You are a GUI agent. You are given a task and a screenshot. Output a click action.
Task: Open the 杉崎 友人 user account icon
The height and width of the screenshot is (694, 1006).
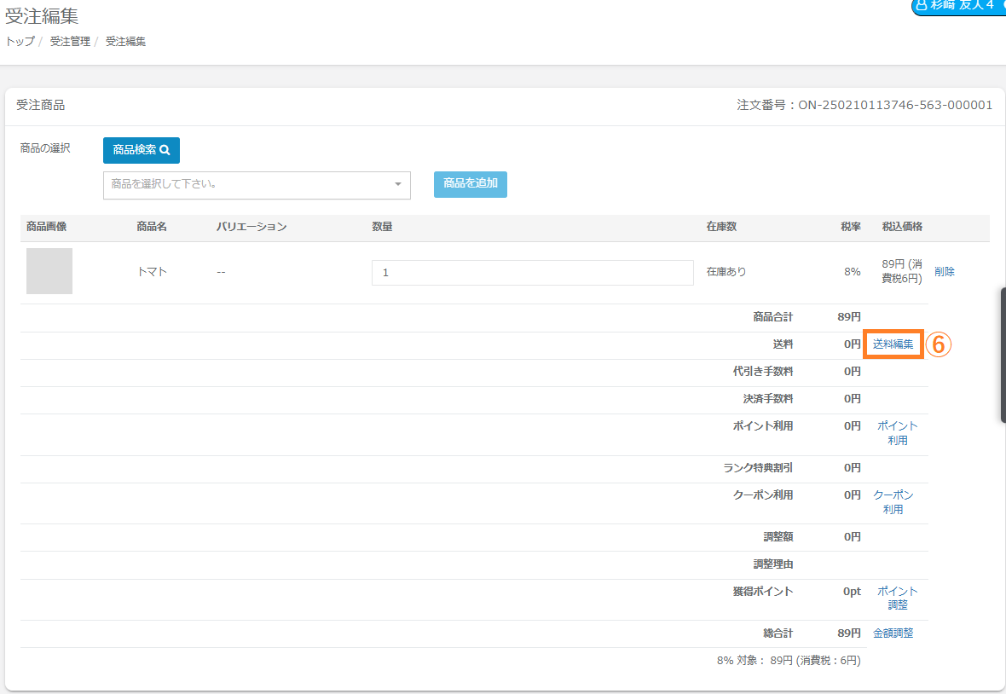[922, 5]
